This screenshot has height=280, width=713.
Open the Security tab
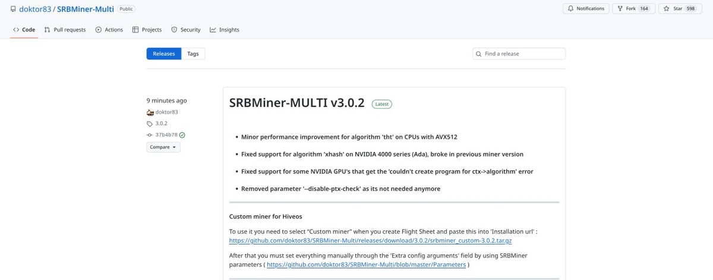pos(185,30)
